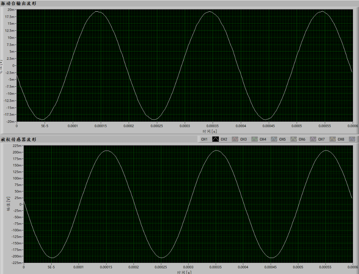
Task: Click the 20m maximum on top graph Y axis
Action: click(x=11, y=10)
